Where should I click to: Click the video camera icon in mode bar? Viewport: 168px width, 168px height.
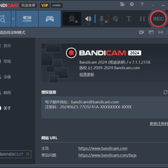(x=142, y=32)
